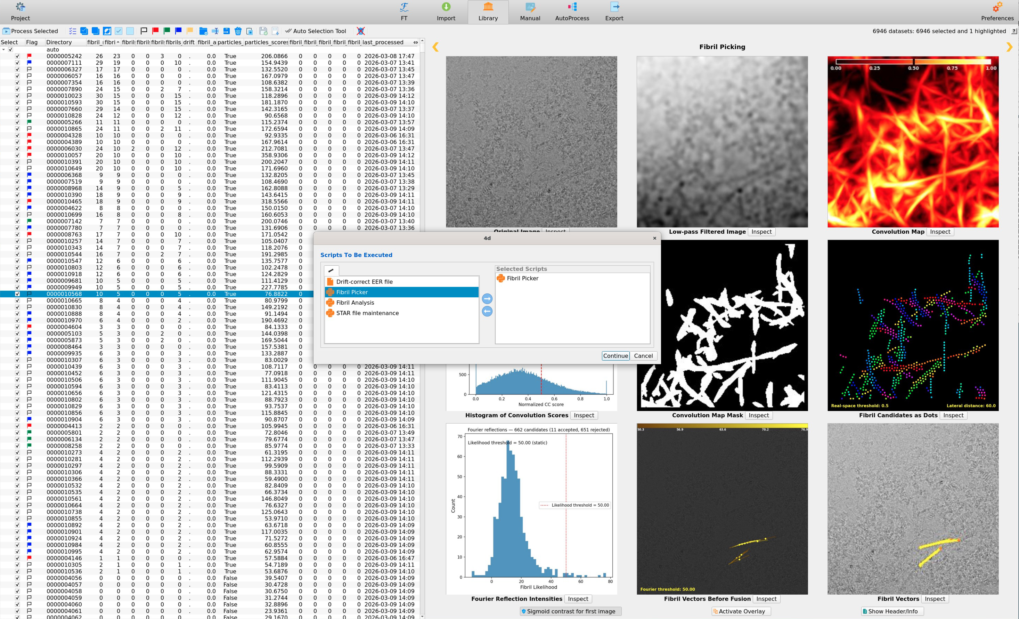Screen dimensions: 1019x619
Task: Select the script category tab in dialog
Action: (331, 271)
